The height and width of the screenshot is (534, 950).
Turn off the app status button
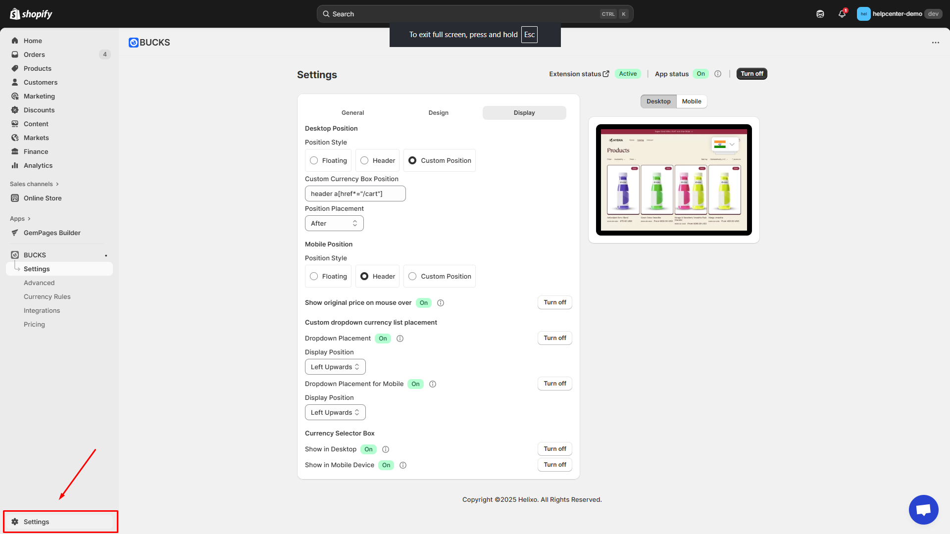click(751, 74)
